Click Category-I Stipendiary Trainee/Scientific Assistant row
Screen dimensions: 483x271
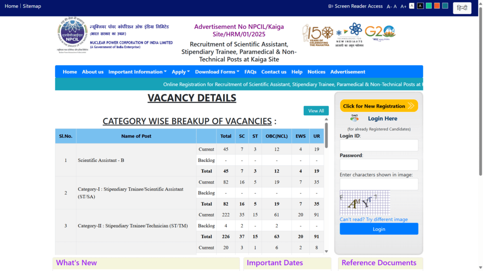pos(190,193)
